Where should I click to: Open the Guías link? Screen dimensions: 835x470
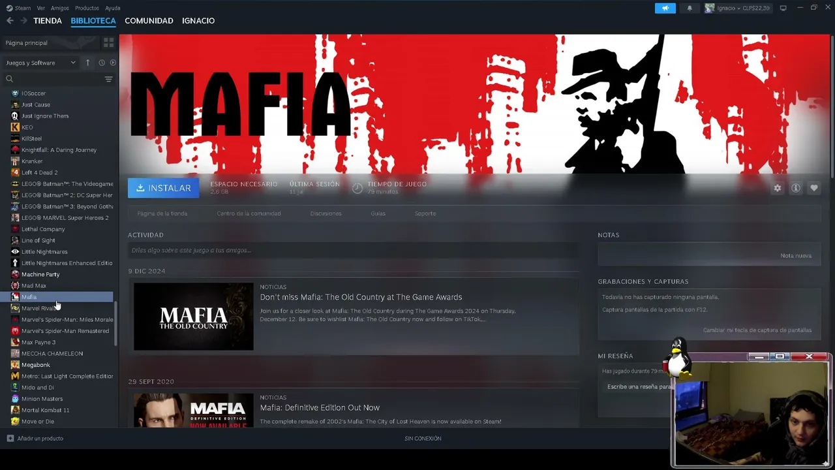point(378,213)
